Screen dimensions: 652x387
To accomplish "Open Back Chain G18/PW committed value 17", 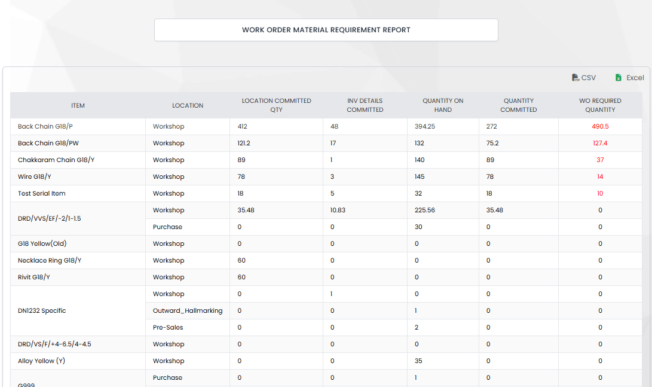I will point(333,144).
